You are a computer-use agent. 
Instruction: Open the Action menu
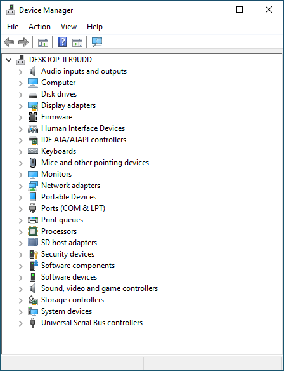pyautogui.click(x=39, y=27)
